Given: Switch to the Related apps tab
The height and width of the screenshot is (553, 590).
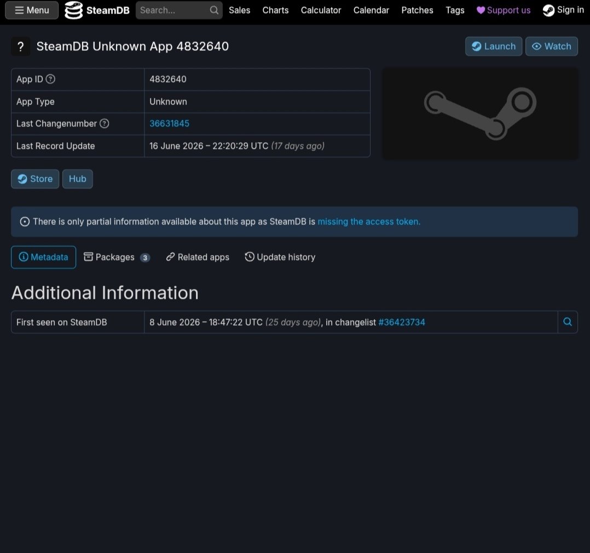Looking at the screenshot, I should 198,257.
